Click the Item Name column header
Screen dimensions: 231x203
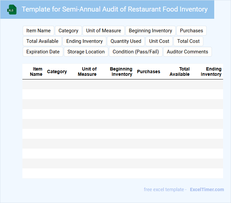point(36,72)
